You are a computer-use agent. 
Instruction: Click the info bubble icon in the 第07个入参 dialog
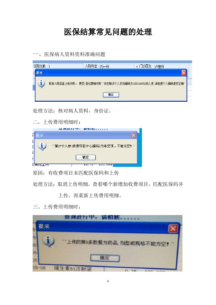point(42,146)
